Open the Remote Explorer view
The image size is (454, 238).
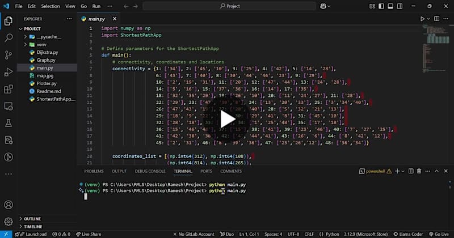point(9,106)
